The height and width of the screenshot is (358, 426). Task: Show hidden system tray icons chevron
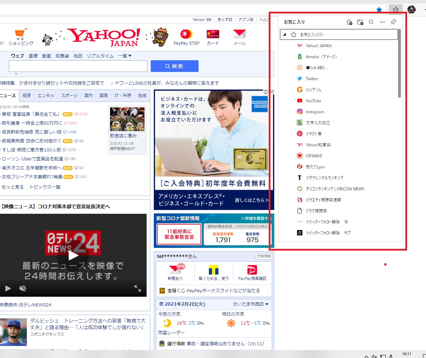pyautogui.click(x=366, y=356)
